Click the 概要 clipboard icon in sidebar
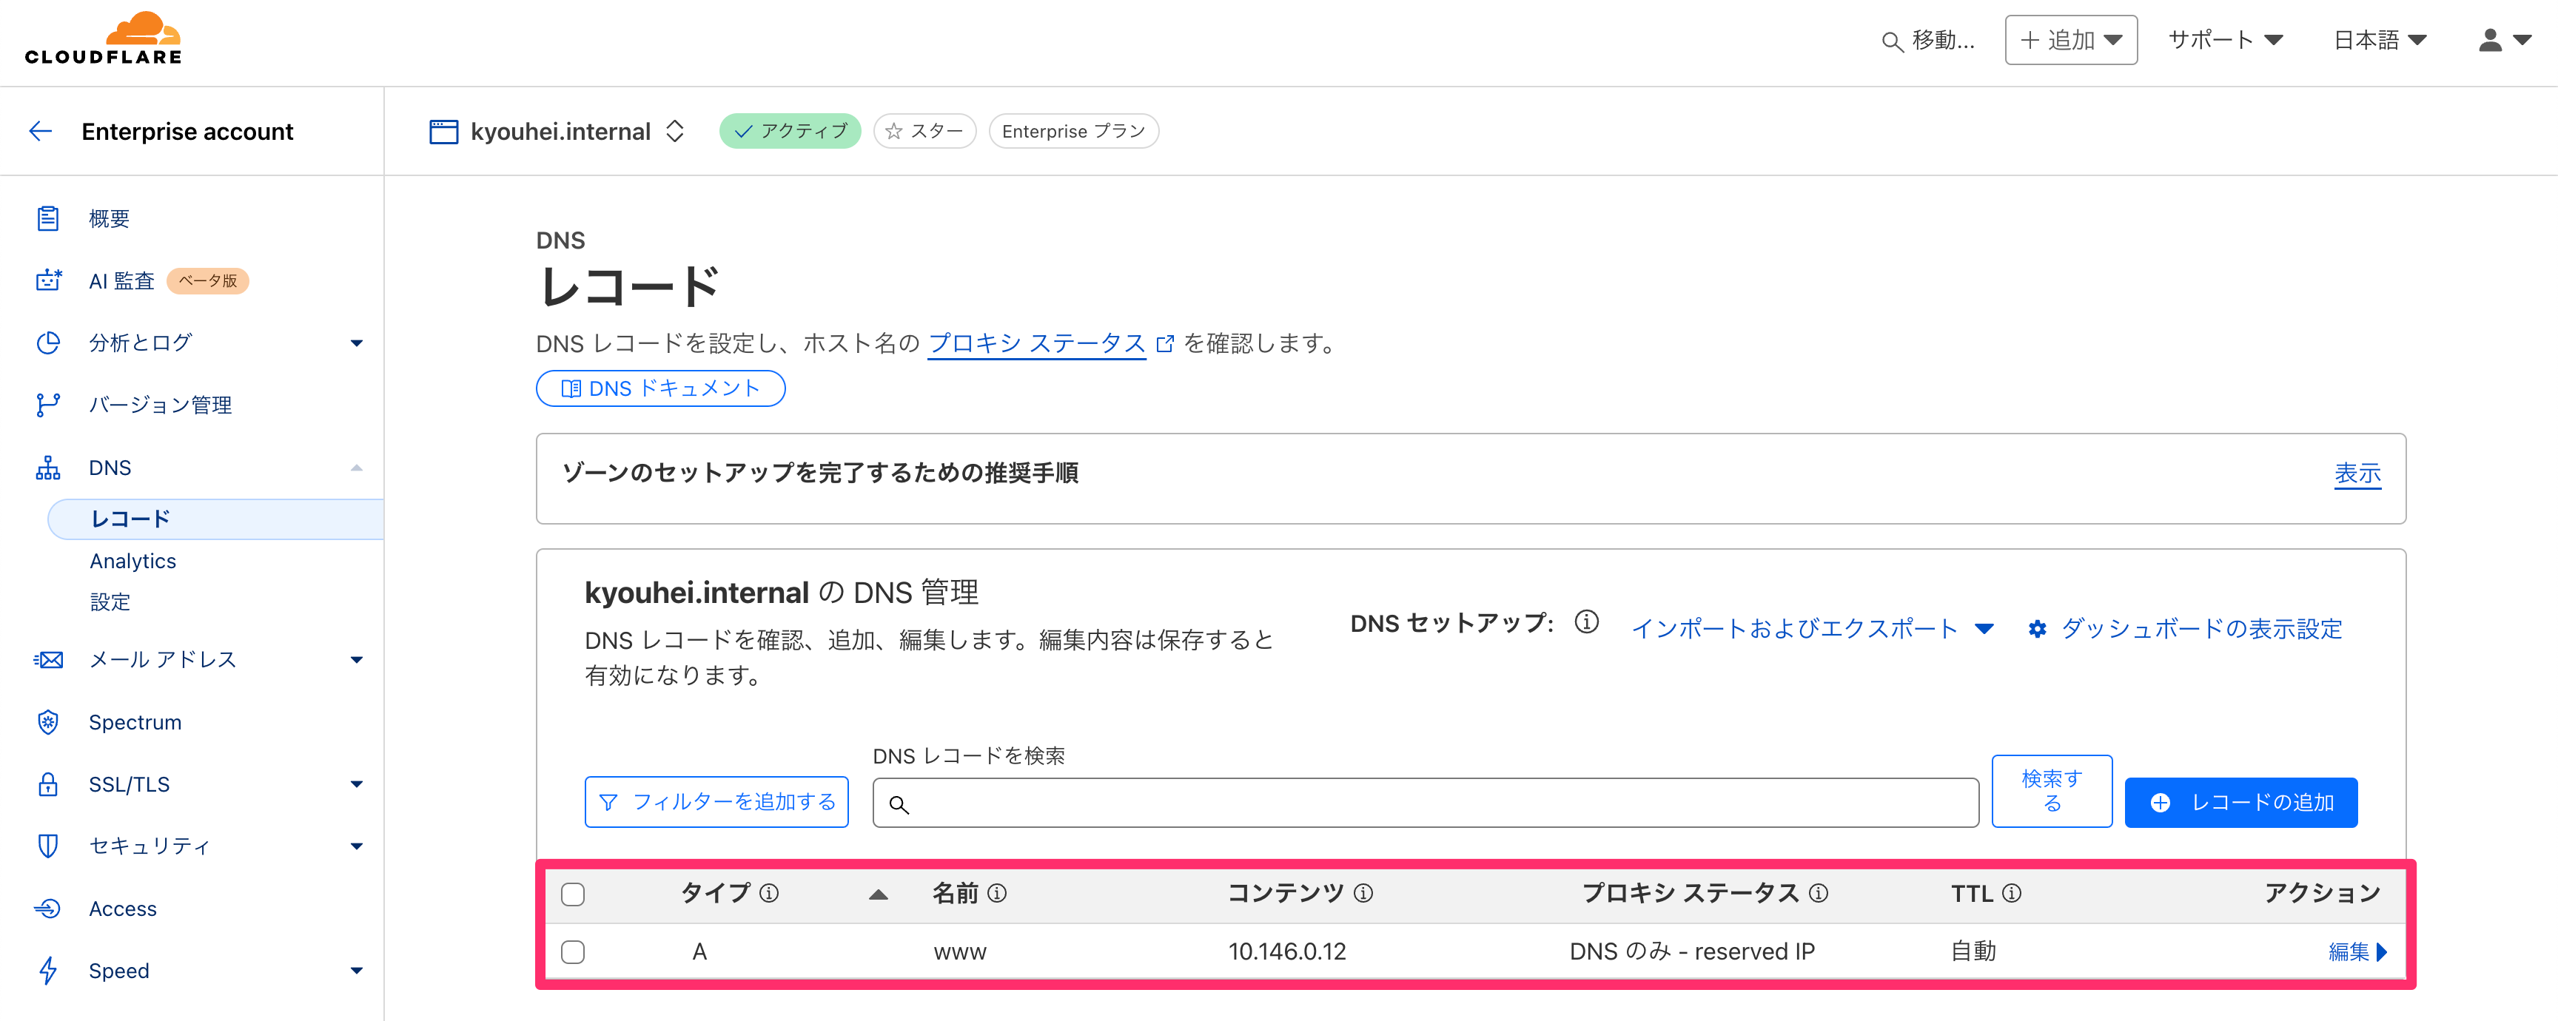This screenshot has height=1021, width=2558. 47,218
